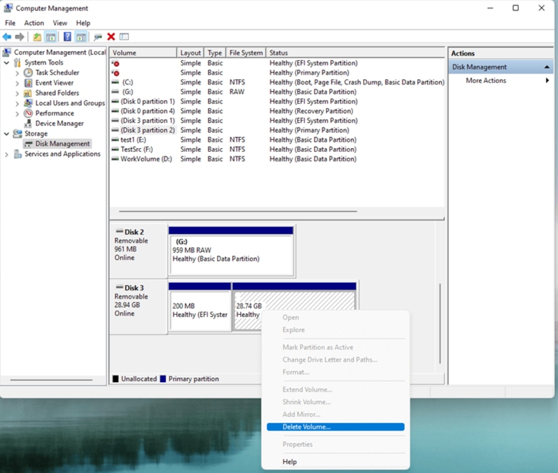Click the red error icon in first volume row

pyautogui.click(x=116, y=63)
